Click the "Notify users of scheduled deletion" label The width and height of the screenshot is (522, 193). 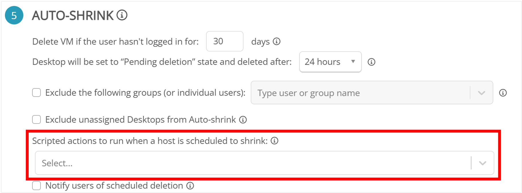coord(114,186)
